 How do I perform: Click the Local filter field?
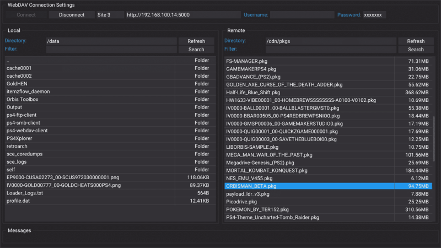[x=111, y=50]
